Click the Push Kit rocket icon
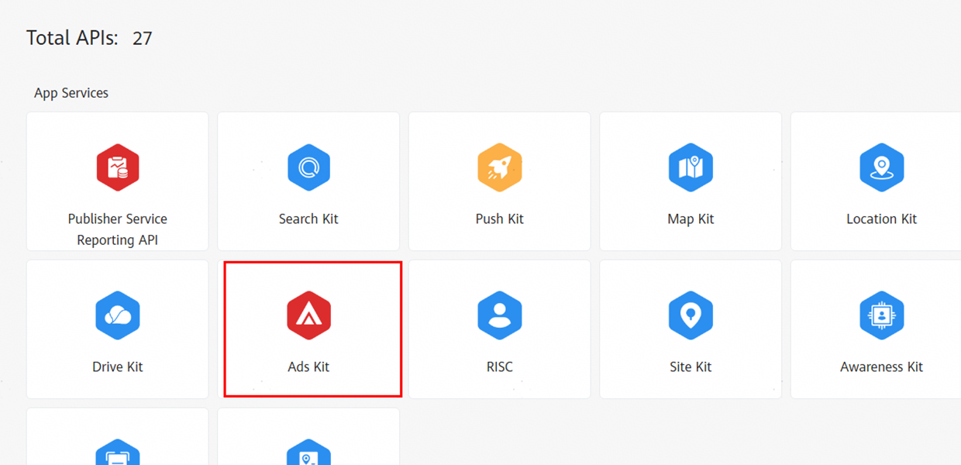Viewport: 961px width, 465px height. point(500,167)
